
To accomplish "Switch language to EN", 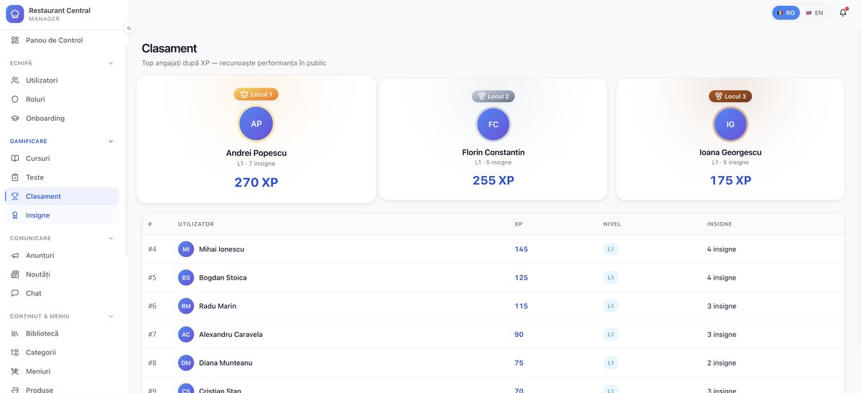I will [x=815, y=13].
